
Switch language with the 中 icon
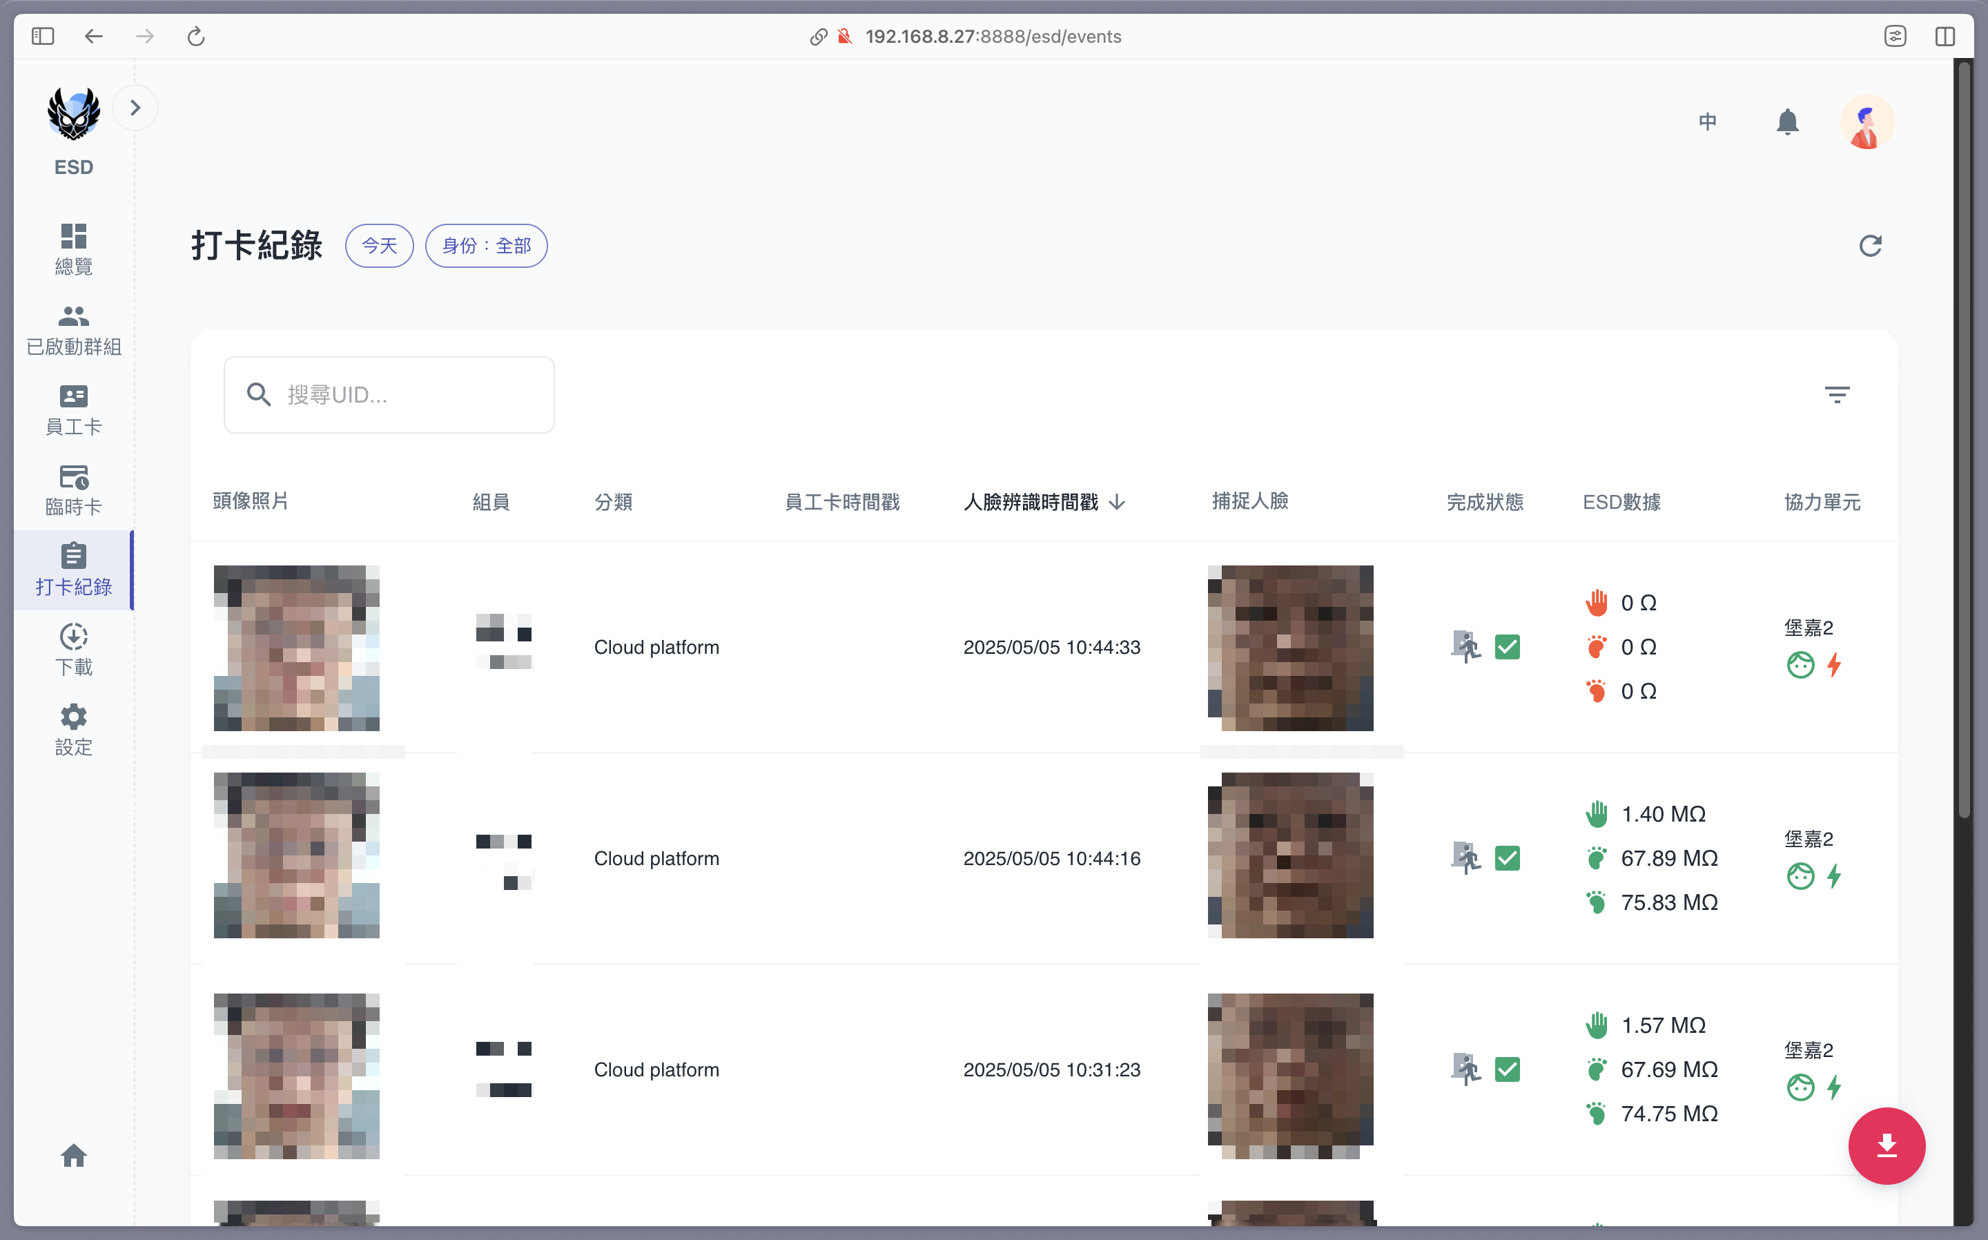[x=1708, y=122]
